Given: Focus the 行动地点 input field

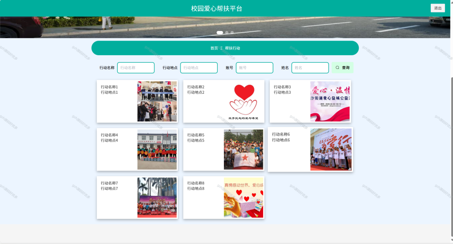Looking at the screenshot, I should point(199,68).
